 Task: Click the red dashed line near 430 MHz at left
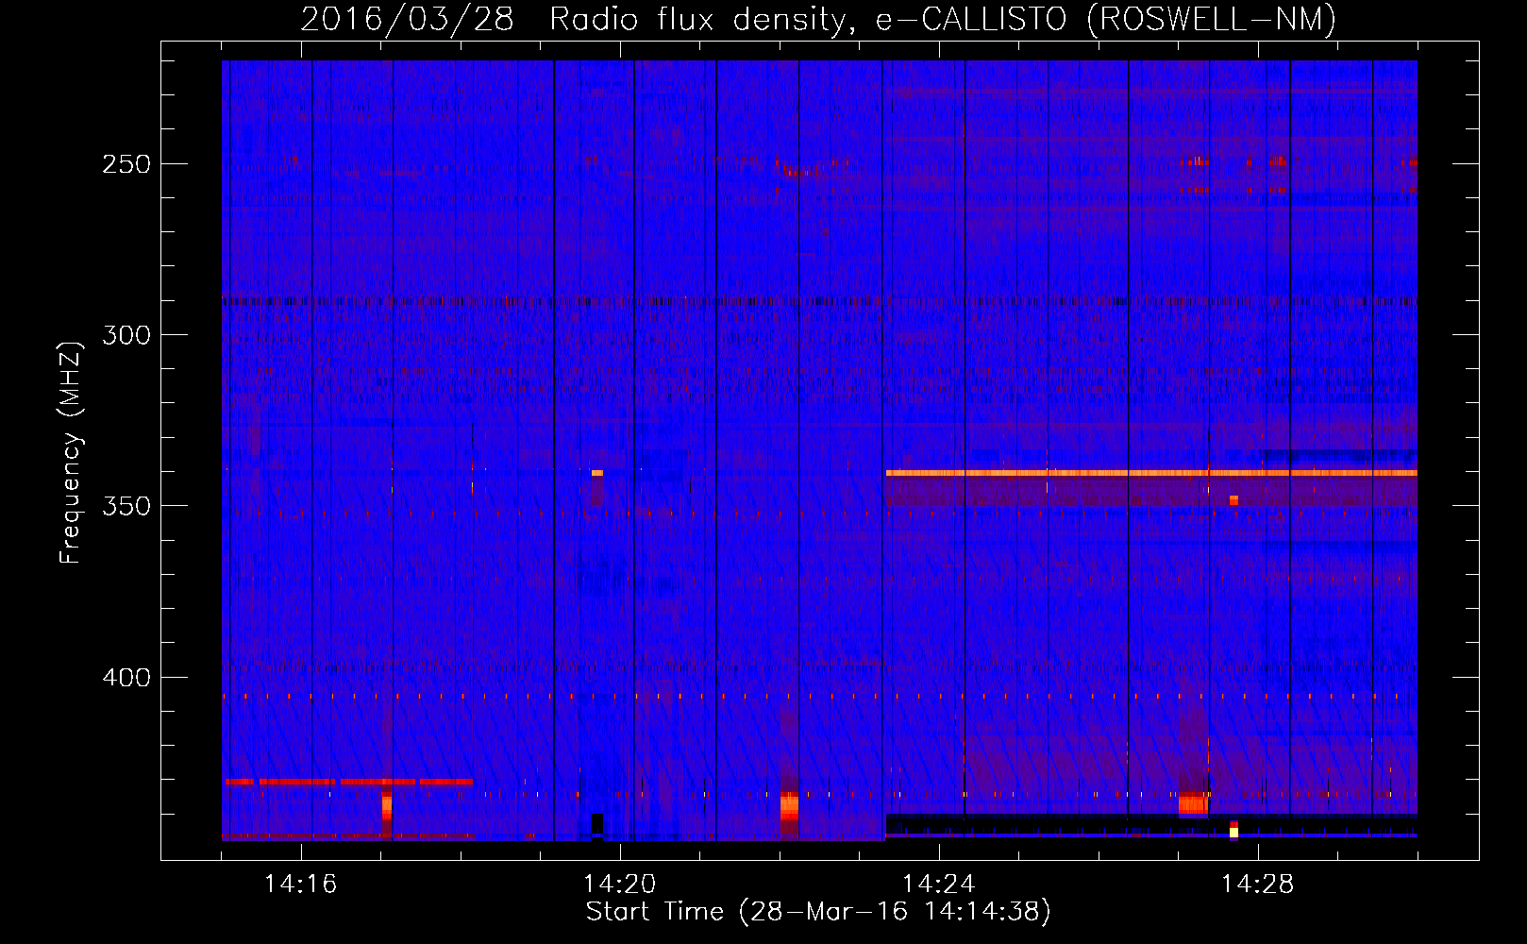348,782
